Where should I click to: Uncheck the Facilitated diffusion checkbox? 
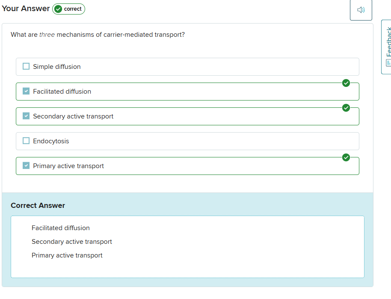[26, 92]
